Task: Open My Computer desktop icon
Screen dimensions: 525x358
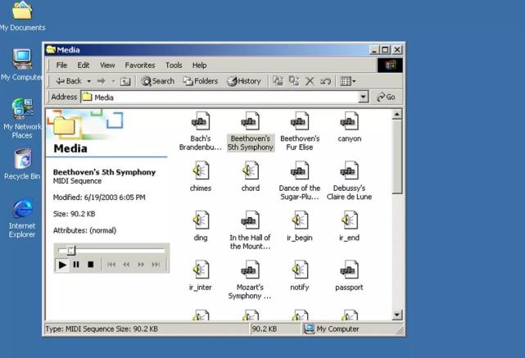Action: click(x=22, y=65)
